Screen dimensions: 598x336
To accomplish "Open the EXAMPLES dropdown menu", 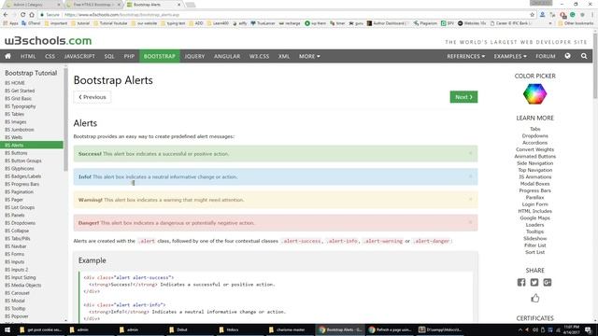I will point(510,56).
